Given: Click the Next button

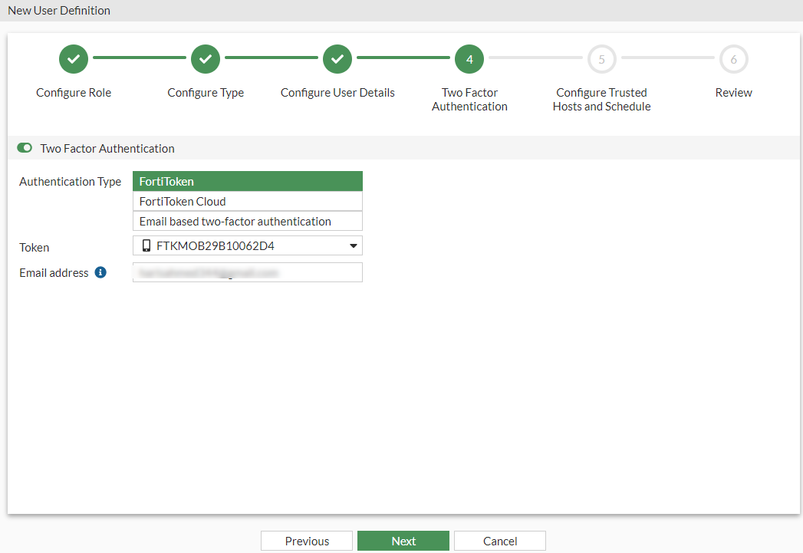Looking at the screenshot, I should [403, 540].
